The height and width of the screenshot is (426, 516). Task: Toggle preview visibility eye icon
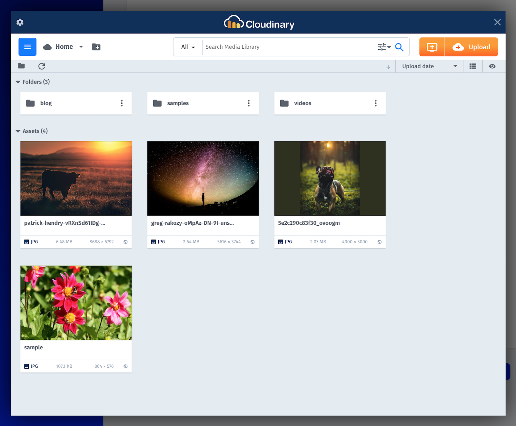[x=492, y=66]
